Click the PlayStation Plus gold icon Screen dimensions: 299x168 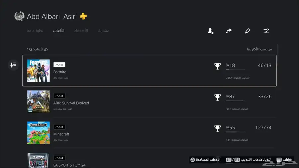[x=83, y=16]
